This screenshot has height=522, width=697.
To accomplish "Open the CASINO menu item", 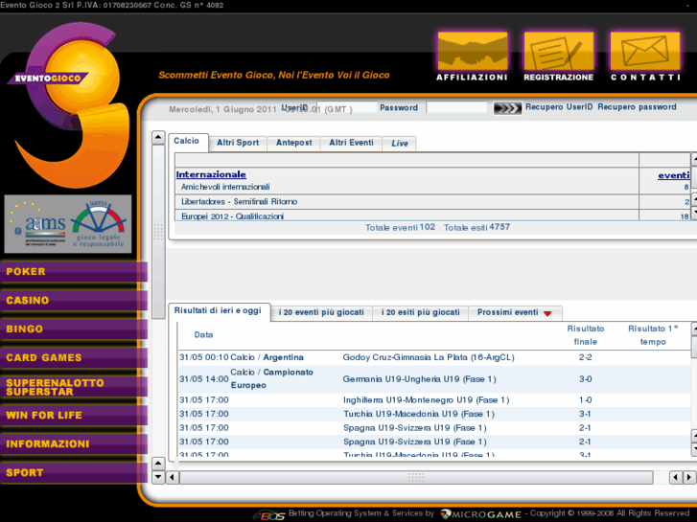I will tap(74, 301).
